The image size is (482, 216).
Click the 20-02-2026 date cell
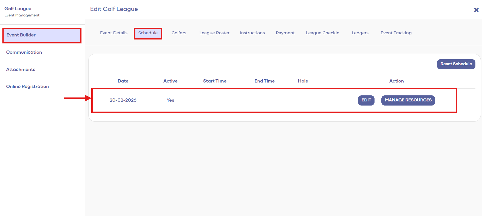pyautogui.click(x=123, y=100)
